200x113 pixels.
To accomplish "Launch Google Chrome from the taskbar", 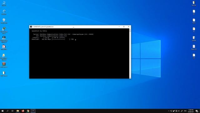I will 28,111.
